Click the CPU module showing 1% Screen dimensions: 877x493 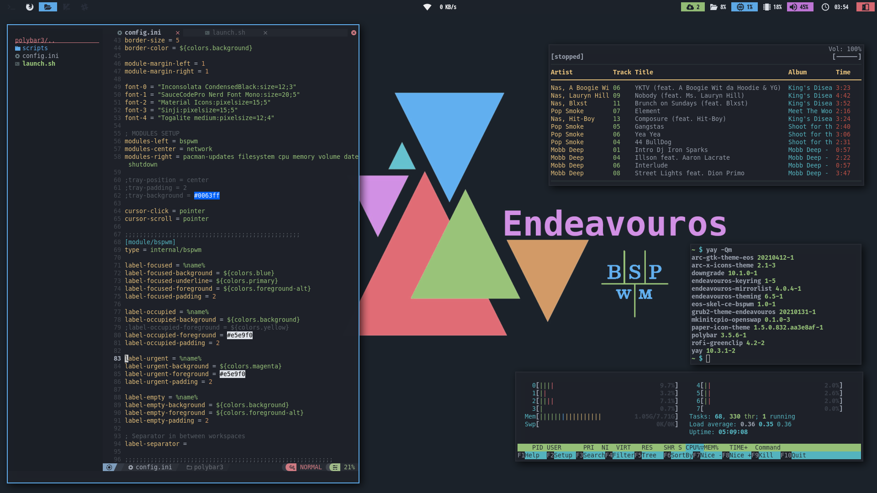(x=744, y=7)
